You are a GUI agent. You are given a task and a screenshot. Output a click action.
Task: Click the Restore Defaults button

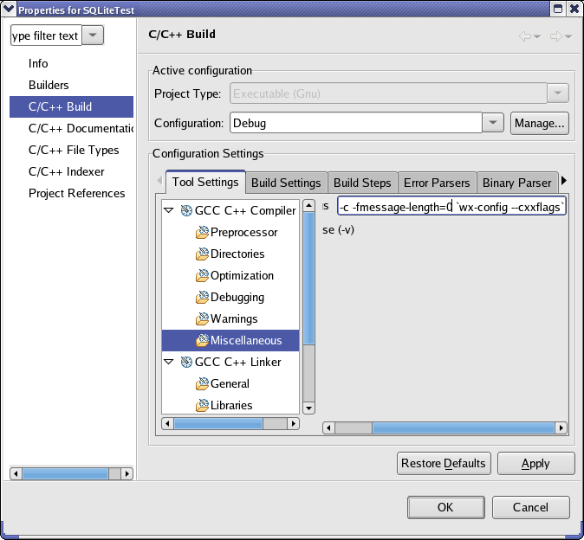[x=444, y=463]
